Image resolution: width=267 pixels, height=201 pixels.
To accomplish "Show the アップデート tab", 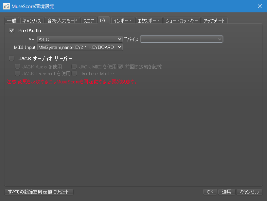I will (x=214, y=21).
